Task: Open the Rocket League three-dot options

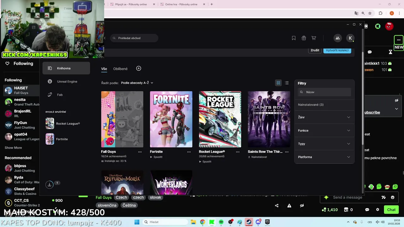Action: 238,152
